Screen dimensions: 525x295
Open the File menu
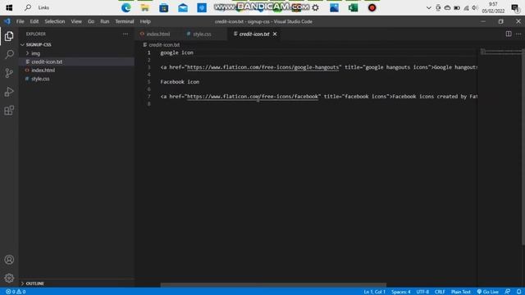tap(20, 21)
